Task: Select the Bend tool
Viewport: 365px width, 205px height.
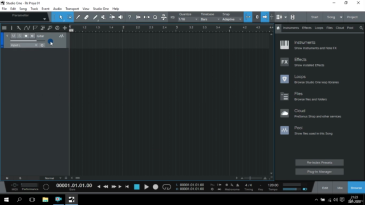Action: [x=112, y=17]
